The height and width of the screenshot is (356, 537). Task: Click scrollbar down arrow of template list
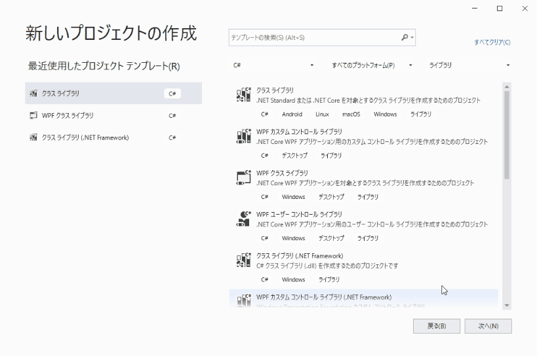507,306
